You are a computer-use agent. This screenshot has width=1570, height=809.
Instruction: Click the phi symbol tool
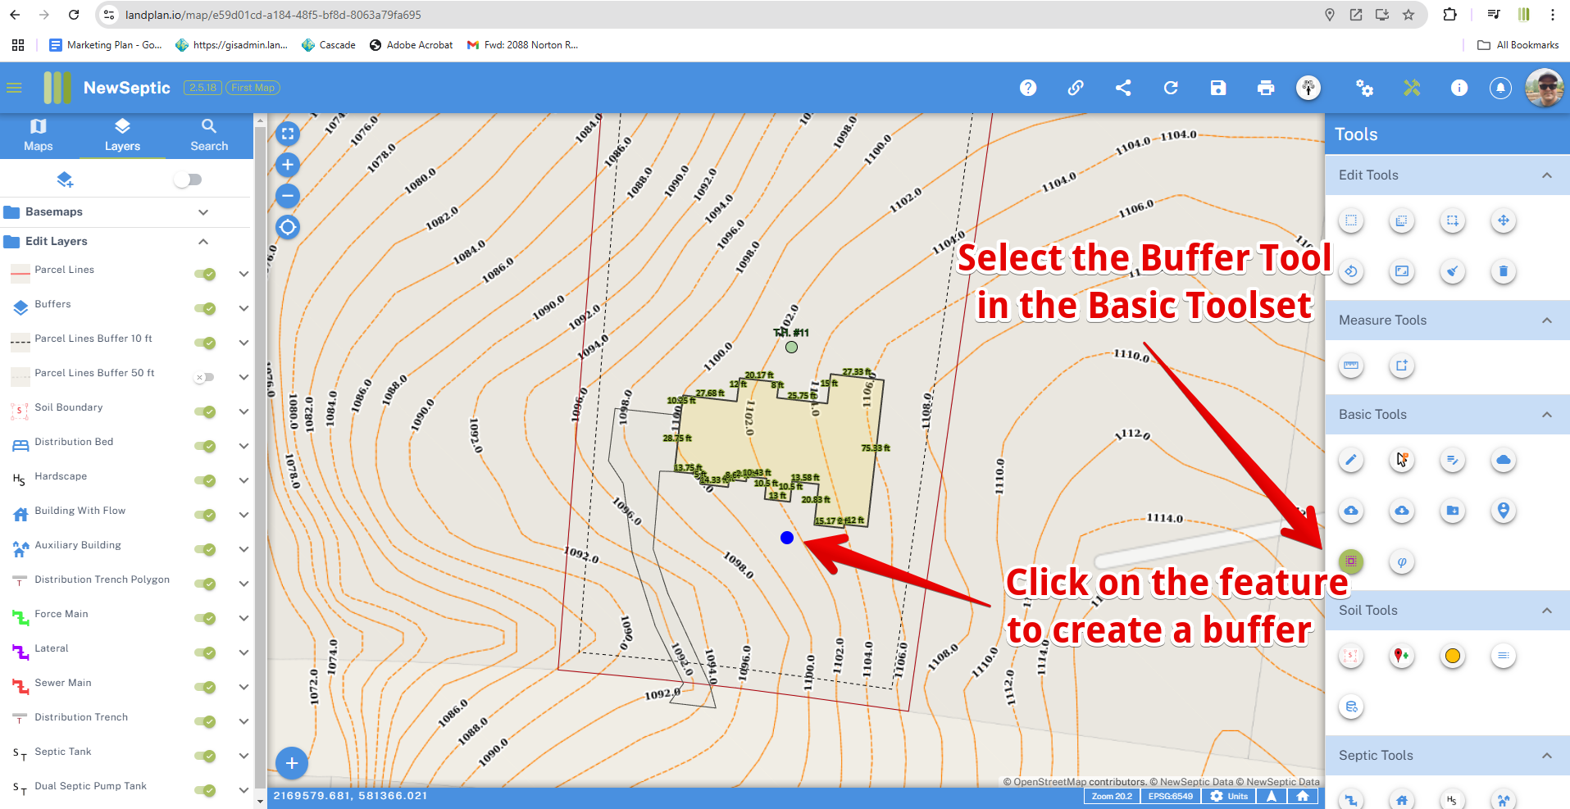(x=1401, y=561)
